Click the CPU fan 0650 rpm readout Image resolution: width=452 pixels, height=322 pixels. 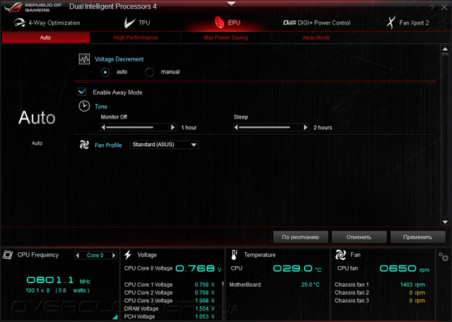click(404, 268)
